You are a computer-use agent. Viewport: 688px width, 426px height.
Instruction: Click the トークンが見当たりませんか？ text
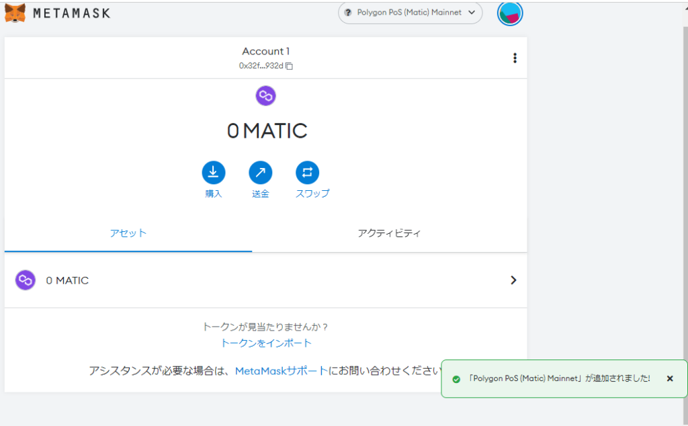[x=265, y=327]
